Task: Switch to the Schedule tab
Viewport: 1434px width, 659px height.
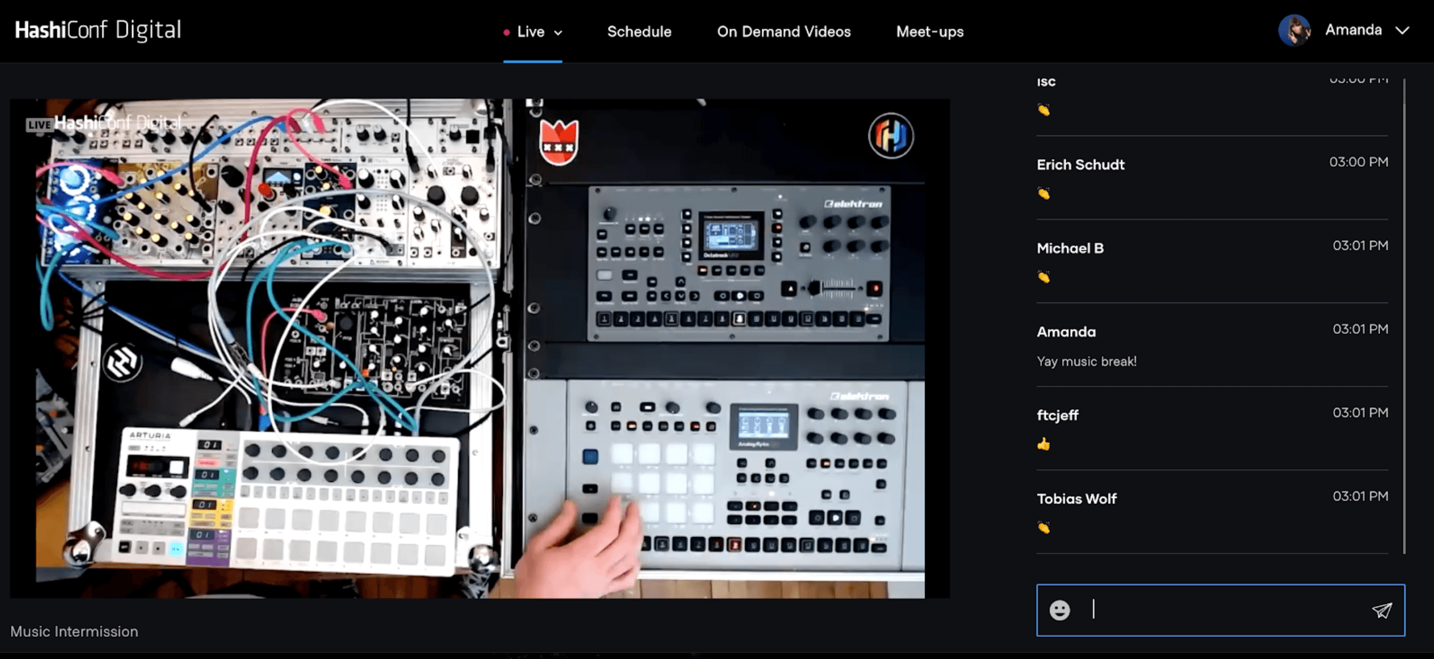Action: pyautogui.click(x=639, y=31)
